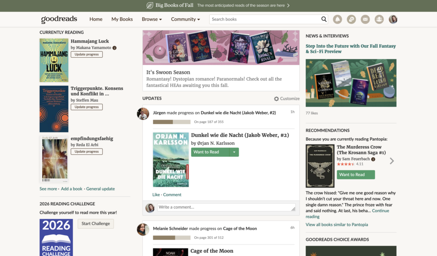Click The Murderess Crow star rating
The width and height of the screenshot is (437, 256).
[x=346, y=164]
